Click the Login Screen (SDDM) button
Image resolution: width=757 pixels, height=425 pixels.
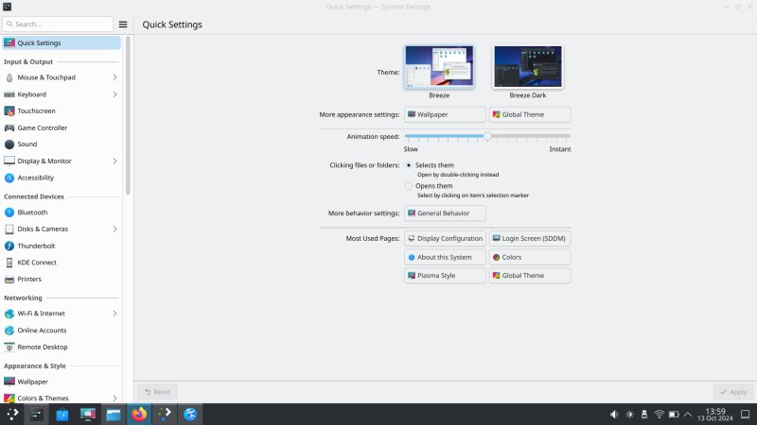530,239
